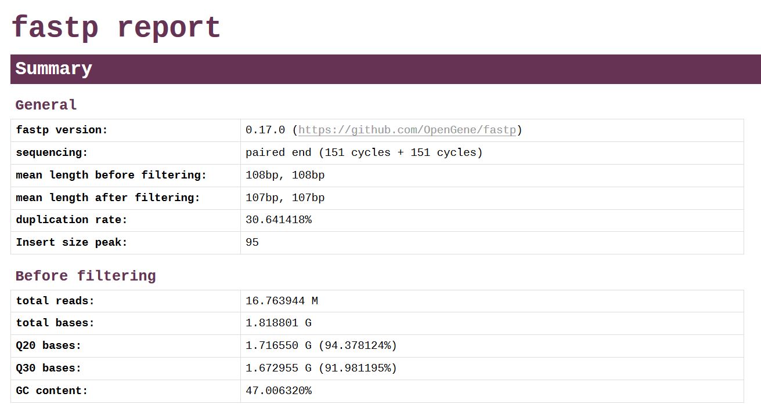Click the Before filtering subsection heading
This screenshot has height=408, width=761.
(85, 276)
